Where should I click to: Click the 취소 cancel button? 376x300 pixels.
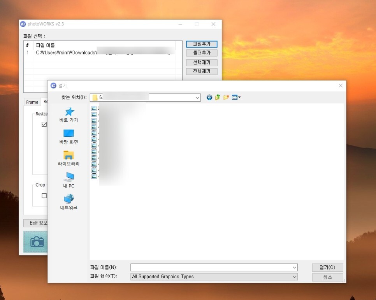[327, 277]
